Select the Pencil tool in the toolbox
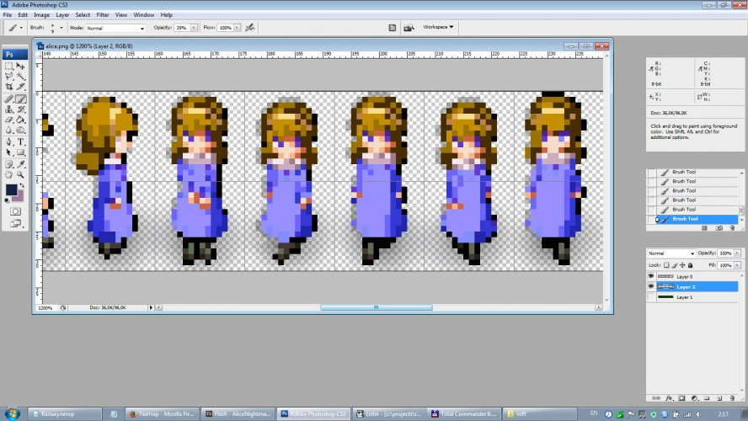This screenshot has height=421, width=748. click(20, 99)
